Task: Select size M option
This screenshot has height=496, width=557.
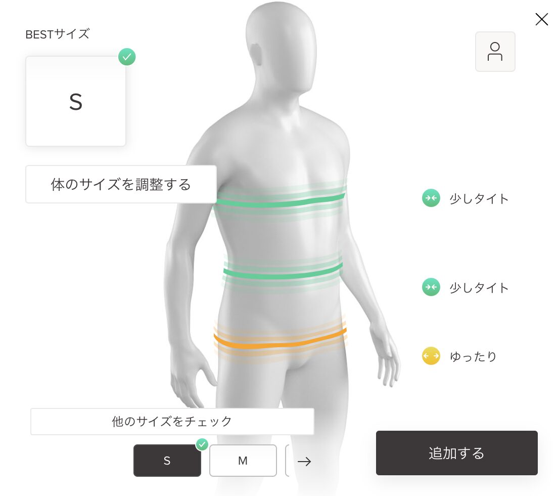Action: coord(243,461)
